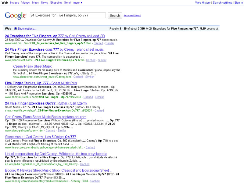Viewport: 244px width, 183px height.
Task: Click the Search button
Action: point(115,16)
